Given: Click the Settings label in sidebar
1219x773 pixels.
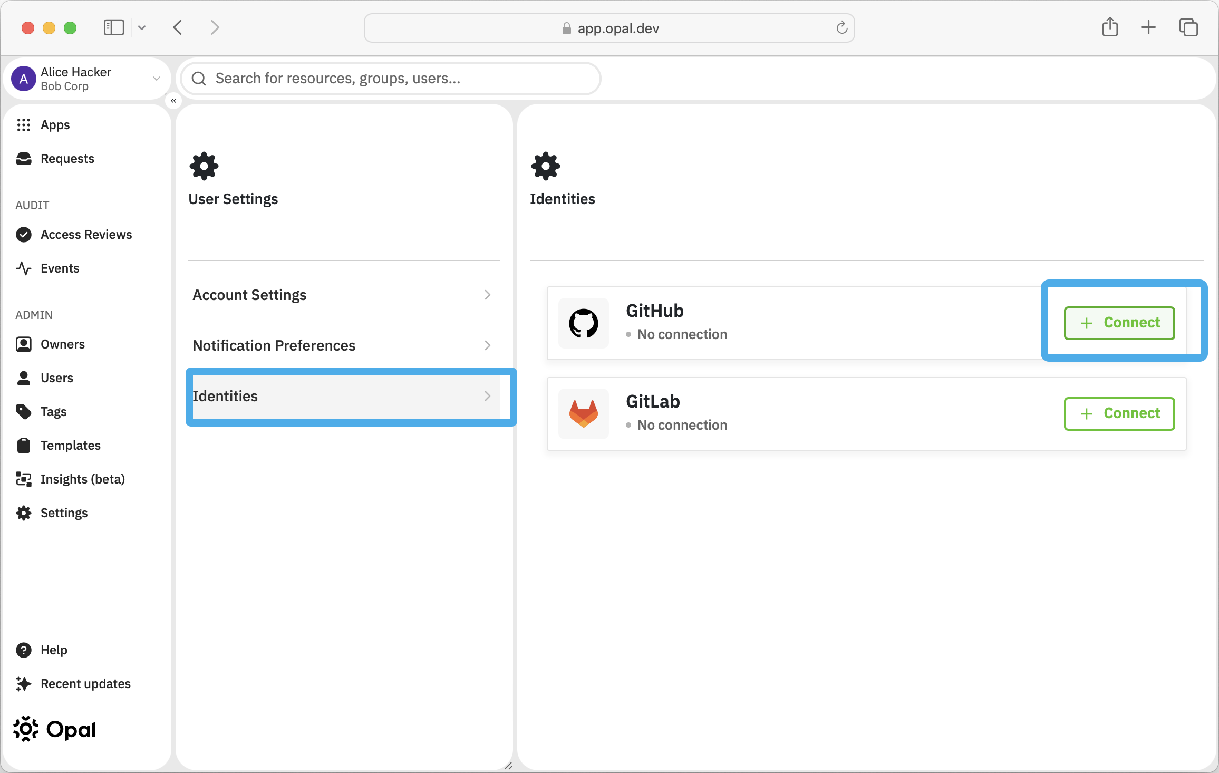Looking at the screenshot, I should click(64, 513).
